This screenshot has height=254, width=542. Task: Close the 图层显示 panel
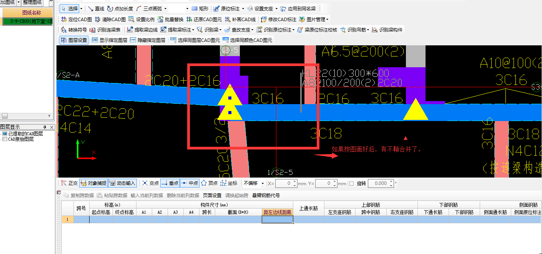[x=52, y=127]
